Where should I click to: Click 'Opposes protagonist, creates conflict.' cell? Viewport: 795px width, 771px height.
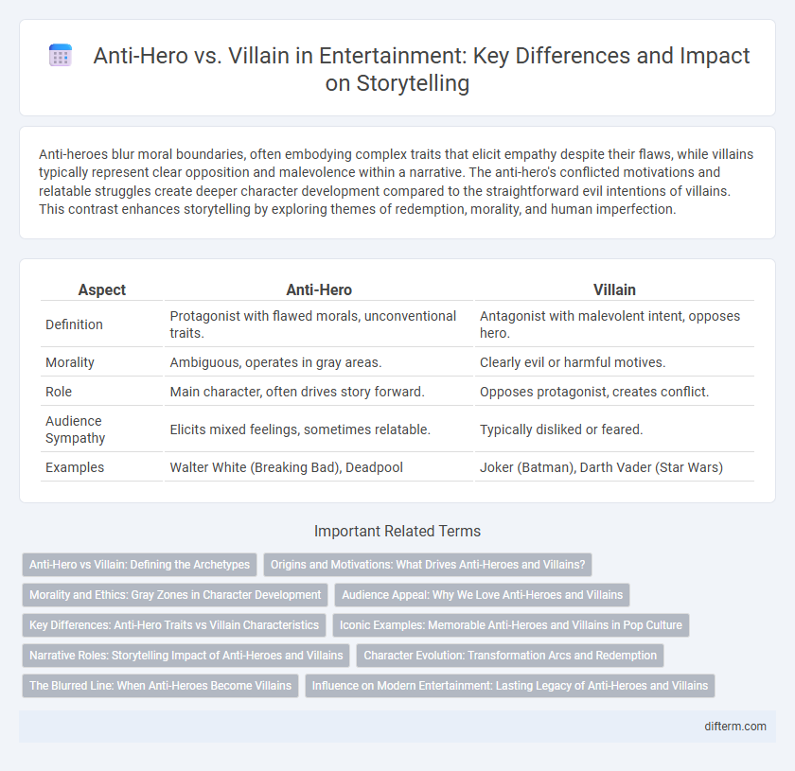tap(614, 392)
